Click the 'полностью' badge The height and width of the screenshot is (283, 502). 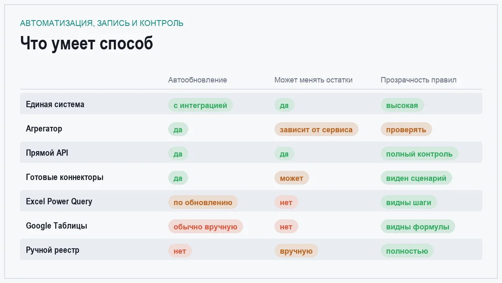click(x=407, y=251)
